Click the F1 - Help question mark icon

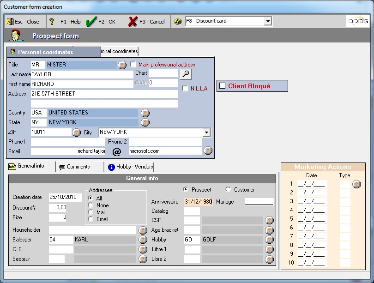tap(52, 22)
